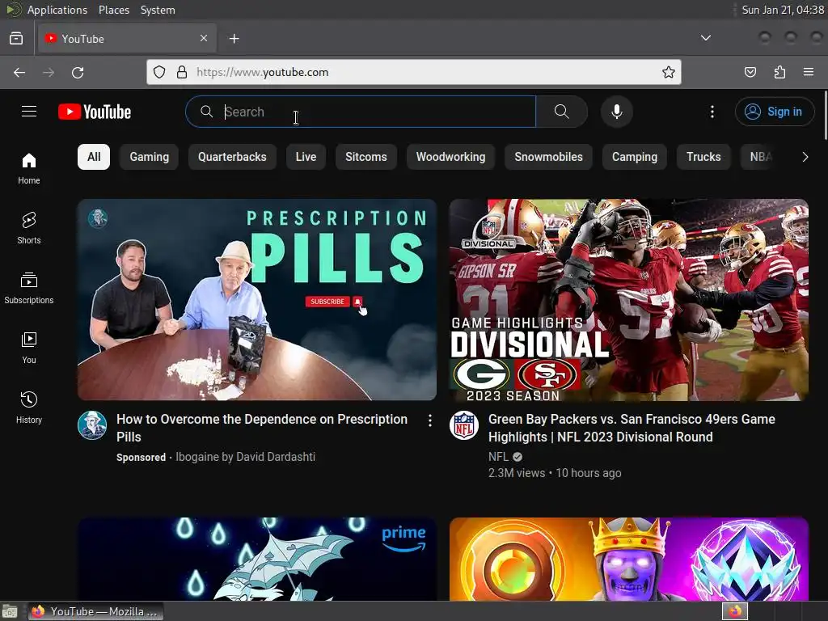
Task: Open Prescription Pills video thumbnail
Action: [257, 299]
